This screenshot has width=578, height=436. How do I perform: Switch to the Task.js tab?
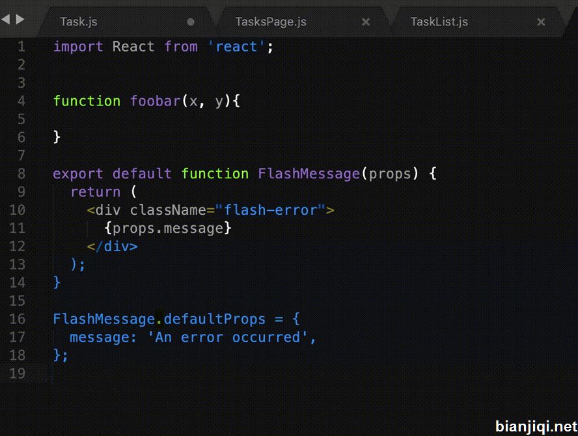(x=79, y=21)
